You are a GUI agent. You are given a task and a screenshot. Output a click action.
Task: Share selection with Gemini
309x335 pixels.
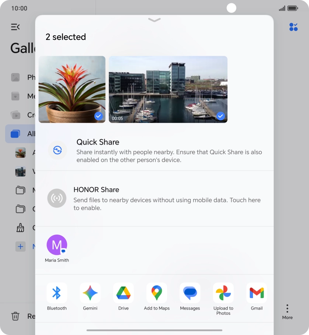[90, 293]
